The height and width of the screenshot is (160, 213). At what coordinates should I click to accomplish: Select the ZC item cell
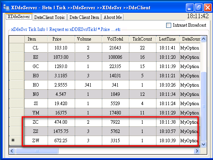[x=36, y=122]
